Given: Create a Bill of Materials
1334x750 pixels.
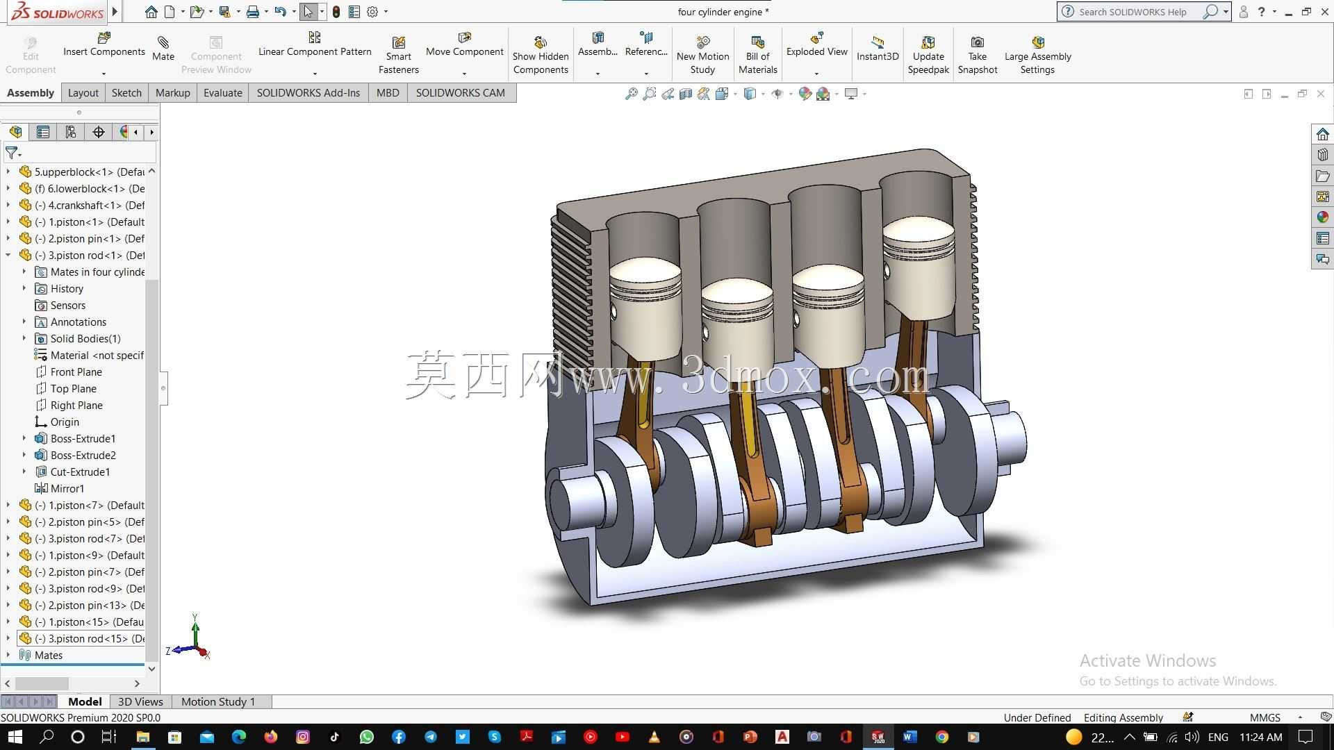Looking at the screenshot, I should tap(757, 55).
